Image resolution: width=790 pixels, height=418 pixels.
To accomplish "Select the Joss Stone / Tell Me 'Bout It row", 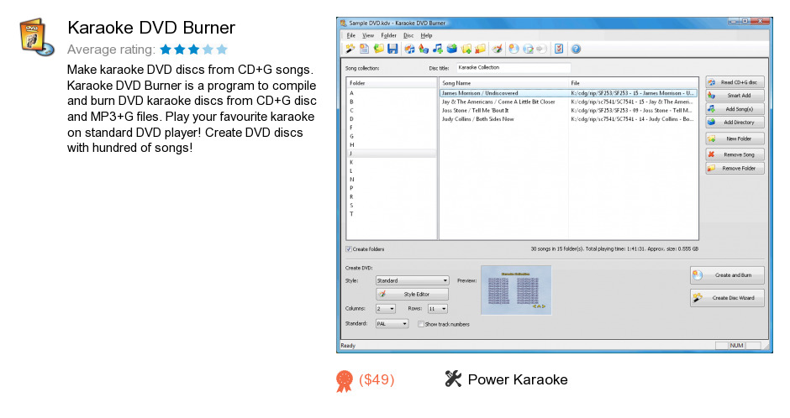I will pyautogui.click(x=568, y=111).
